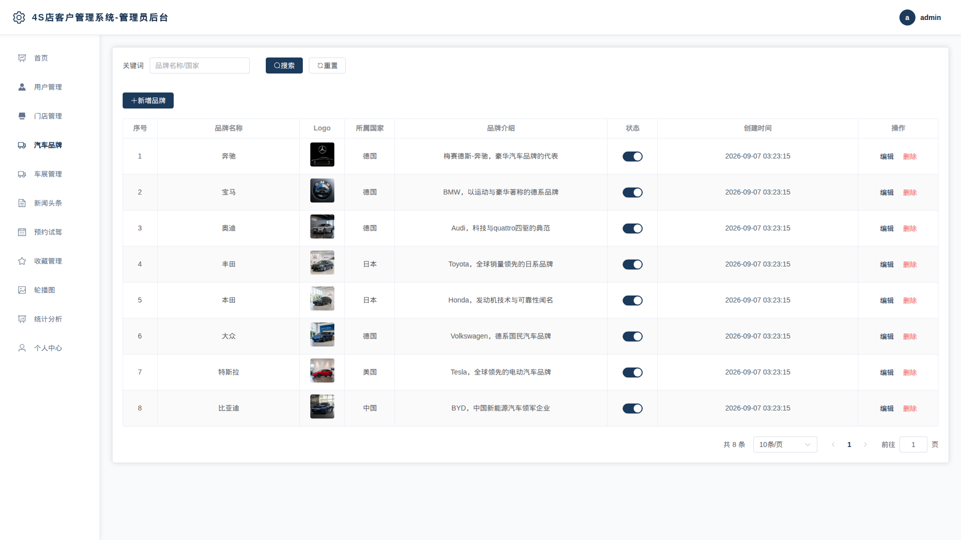The width and height of the screenshot is (961, 540).
Task: Edit the 特斯拉 brand row
Action: [886, 372]
